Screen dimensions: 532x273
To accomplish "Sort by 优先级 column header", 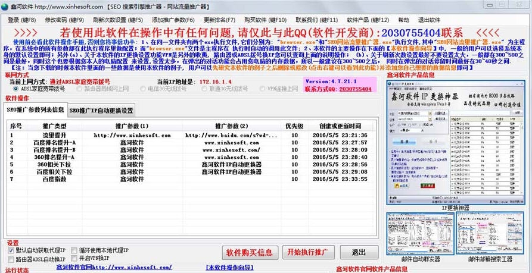I will click(x=294, y=126).
